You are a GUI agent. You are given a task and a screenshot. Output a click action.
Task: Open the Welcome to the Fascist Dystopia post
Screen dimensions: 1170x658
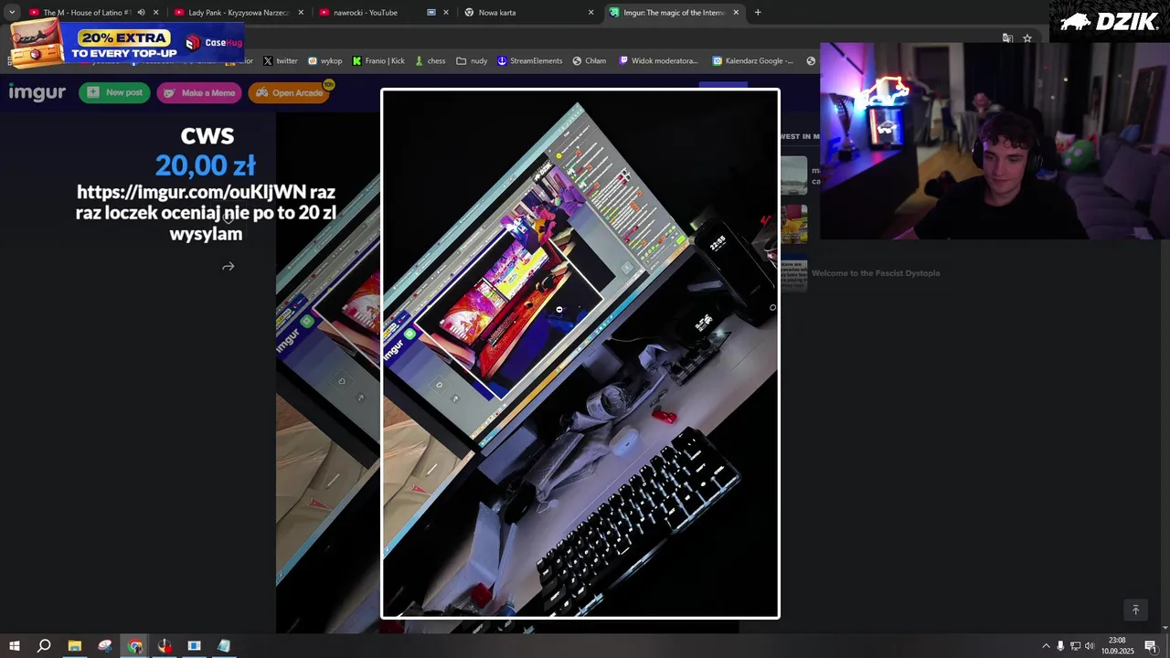pyautogui.click(x=876, y=273)
